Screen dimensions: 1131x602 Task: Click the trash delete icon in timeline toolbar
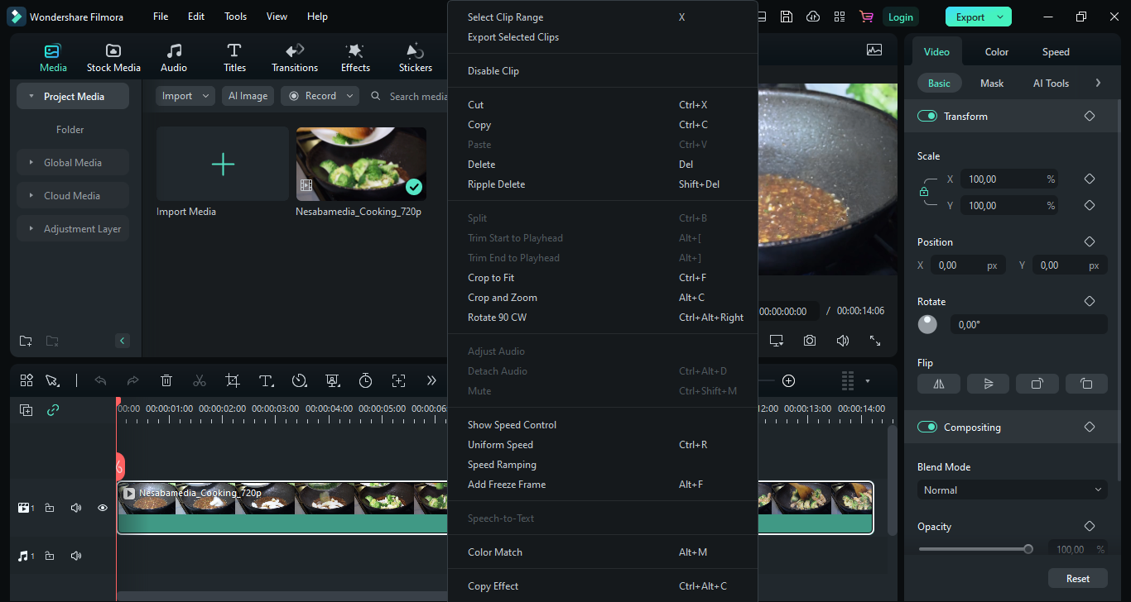click(x=166, y=380)
